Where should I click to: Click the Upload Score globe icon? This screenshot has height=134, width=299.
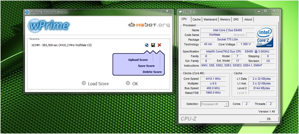click(146, 45)
